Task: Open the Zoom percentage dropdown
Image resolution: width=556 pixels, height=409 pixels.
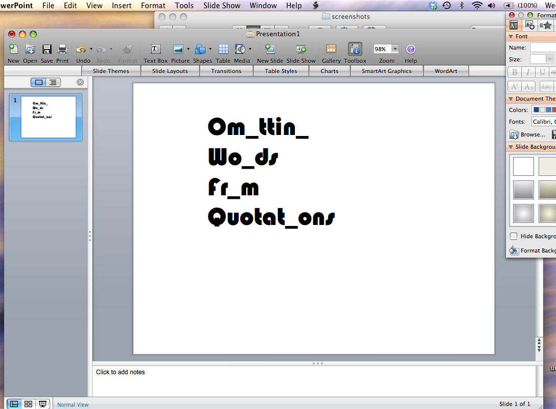Action: 395,49
